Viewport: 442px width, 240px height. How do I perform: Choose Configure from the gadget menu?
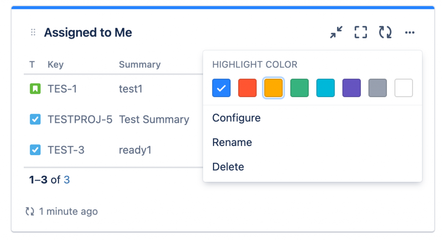pyautogui.click(x=237, y=118)
